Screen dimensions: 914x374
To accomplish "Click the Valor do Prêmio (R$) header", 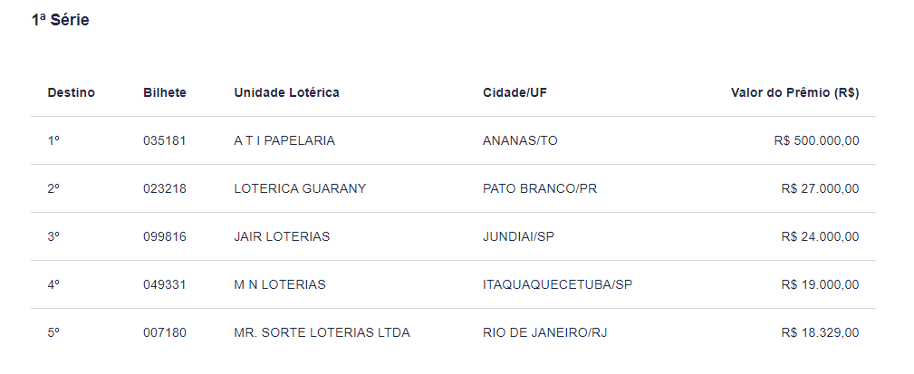I will pos(795,92).
